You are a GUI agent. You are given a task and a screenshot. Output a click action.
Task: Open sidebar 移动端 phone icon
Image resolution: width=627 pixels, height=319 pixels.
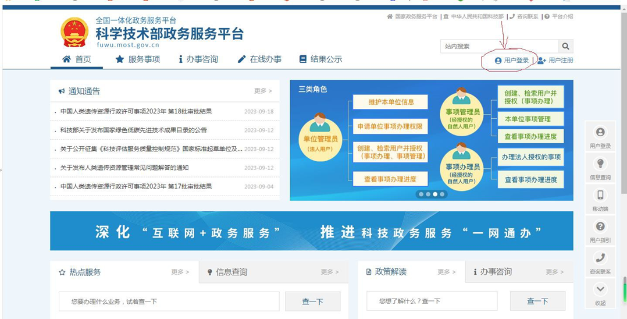point(600,195)
